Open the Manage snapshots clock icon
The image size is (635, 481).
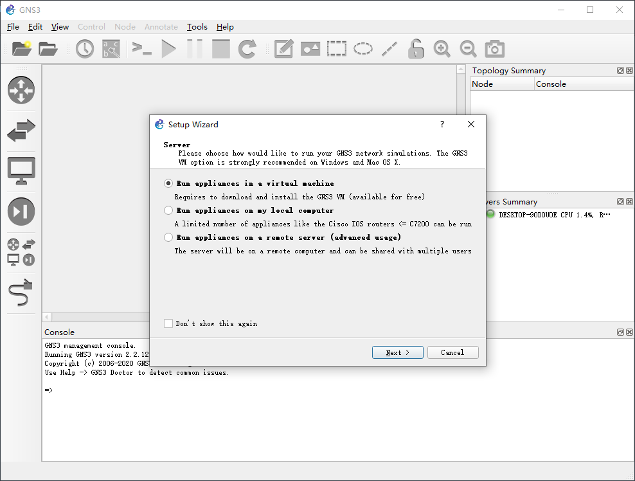pyautogui.click(x=85, y=49)
